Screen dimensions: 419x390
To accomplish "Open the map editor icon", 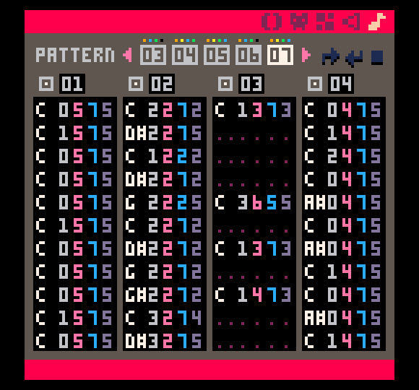I will tap(325, 22).
